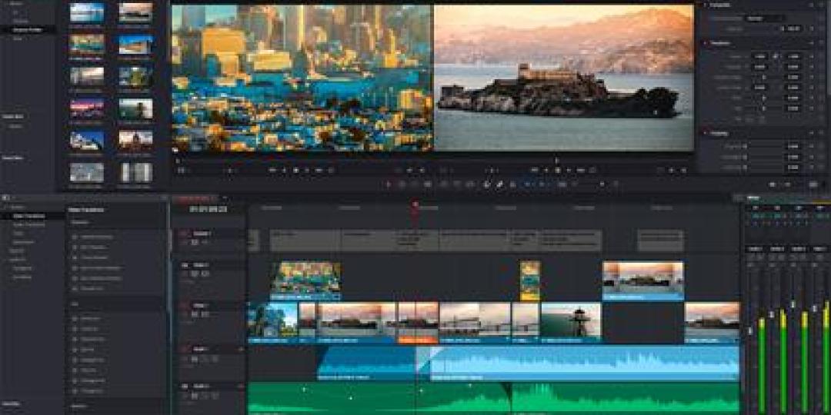Reset the Transform section in Inspector
Screen dimensions: 831x415
(821, 43)
